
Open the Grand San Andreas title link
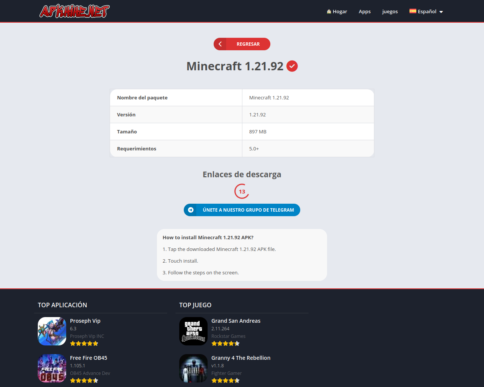click(236, 321)
